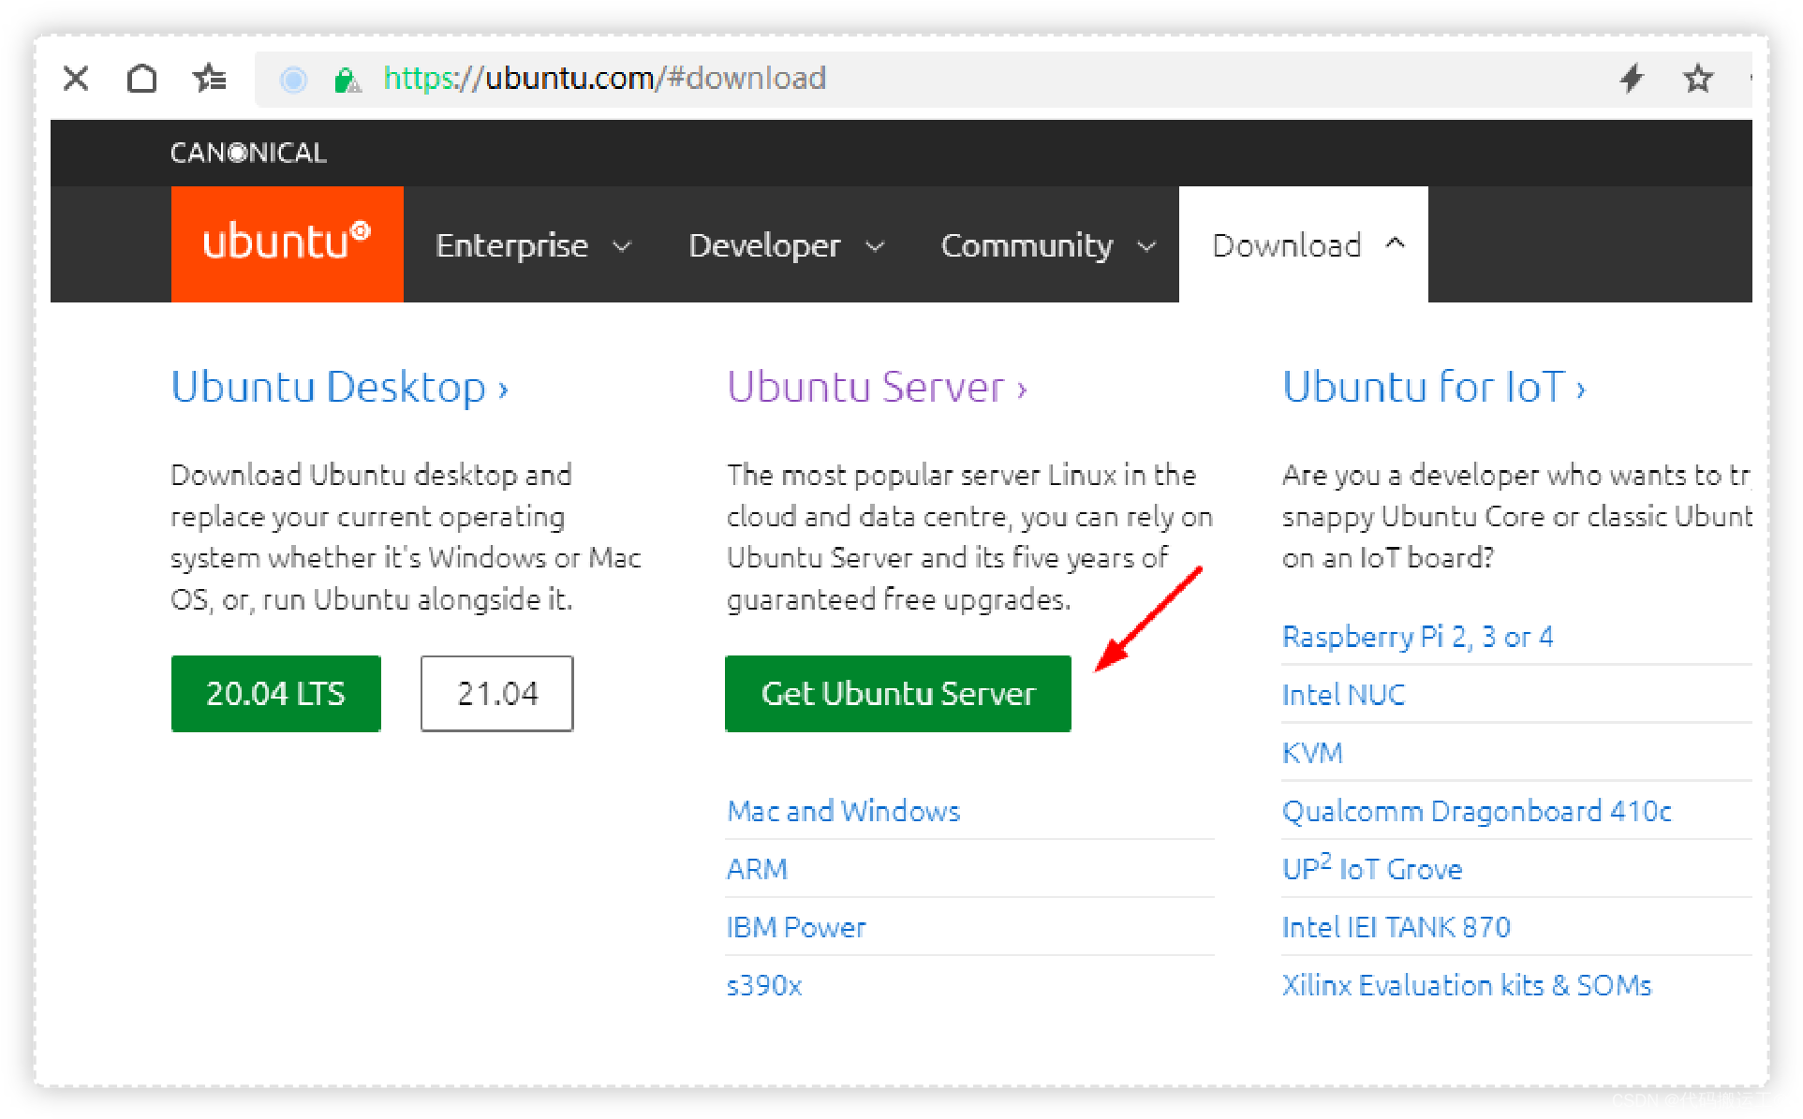
Task: Collapse the Download menu tab
Action: [x=1306, y=245]
